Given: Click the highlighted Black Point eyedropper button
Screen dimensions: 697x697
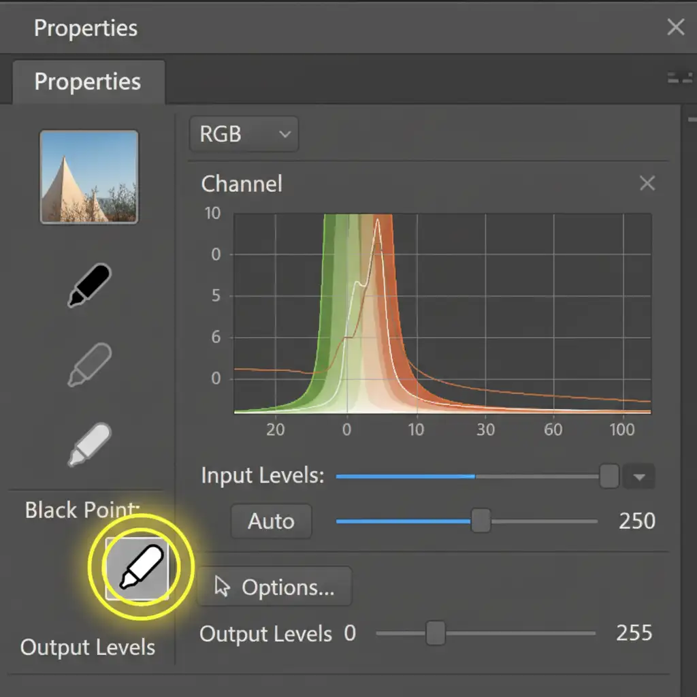Looking at the screenshot, I should pos(137,568).
